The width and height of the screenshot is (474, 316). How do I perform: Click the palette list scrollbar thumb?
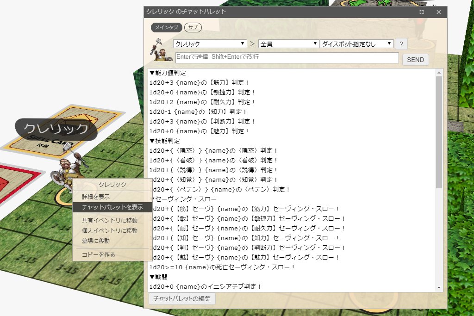point(439,132)
